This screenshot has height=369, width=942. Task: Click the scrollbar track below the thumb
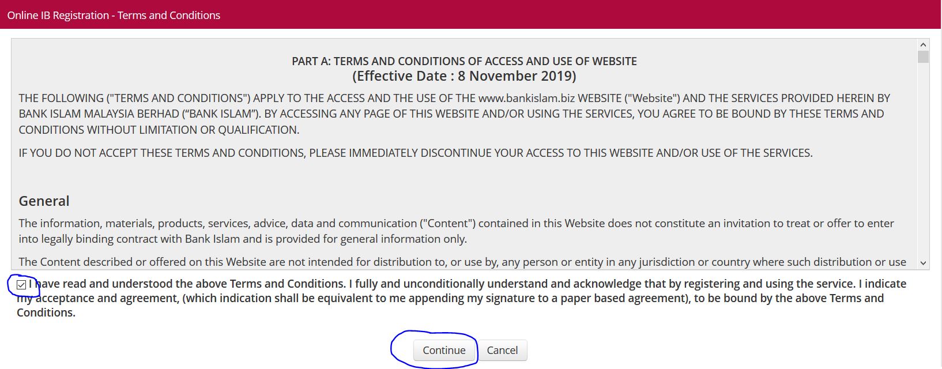tap(923, 173)
